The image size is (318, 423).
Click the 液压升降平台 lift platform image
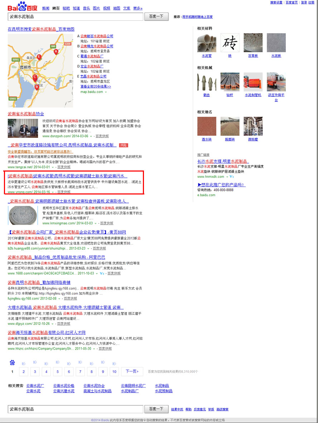[276, 82]
